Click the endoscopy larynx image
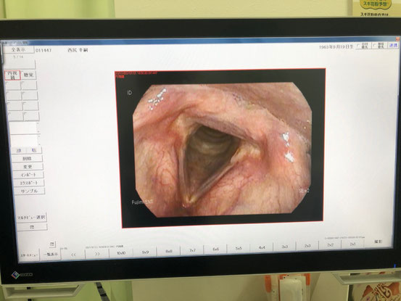Image resolution: width=401 pixels, height=301 pixels. 221,149
